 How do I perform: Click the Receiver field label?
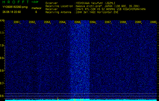[52, 9]
